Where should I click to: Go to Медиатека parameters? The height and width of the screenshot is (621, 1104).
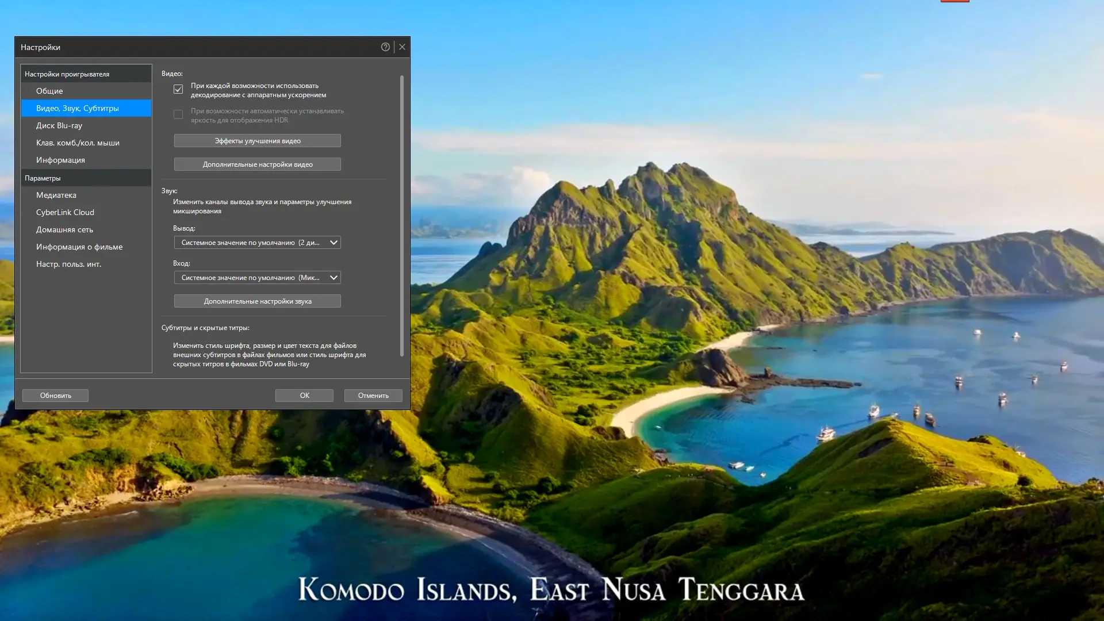point(56,195)
